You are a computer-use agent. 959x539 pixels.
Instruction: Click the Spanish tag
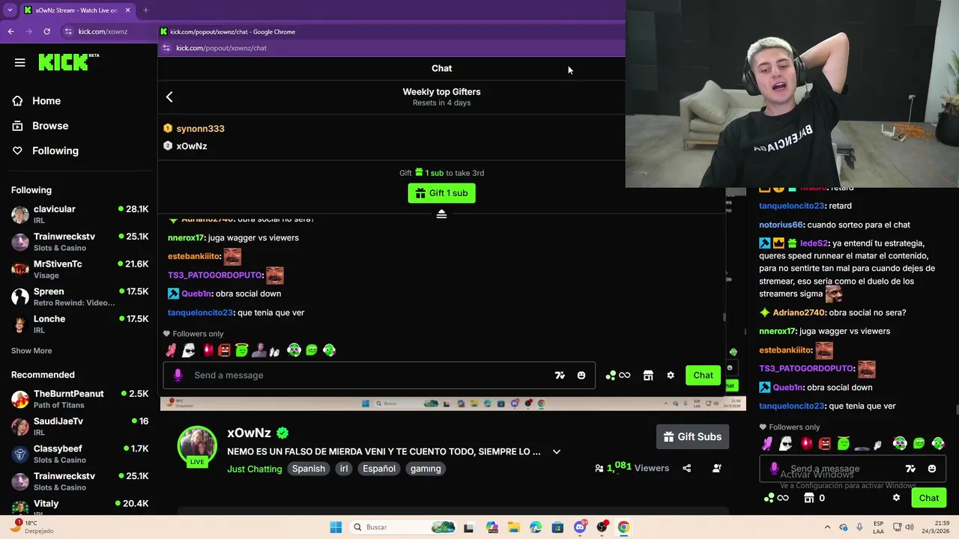(x=309, y=469)
